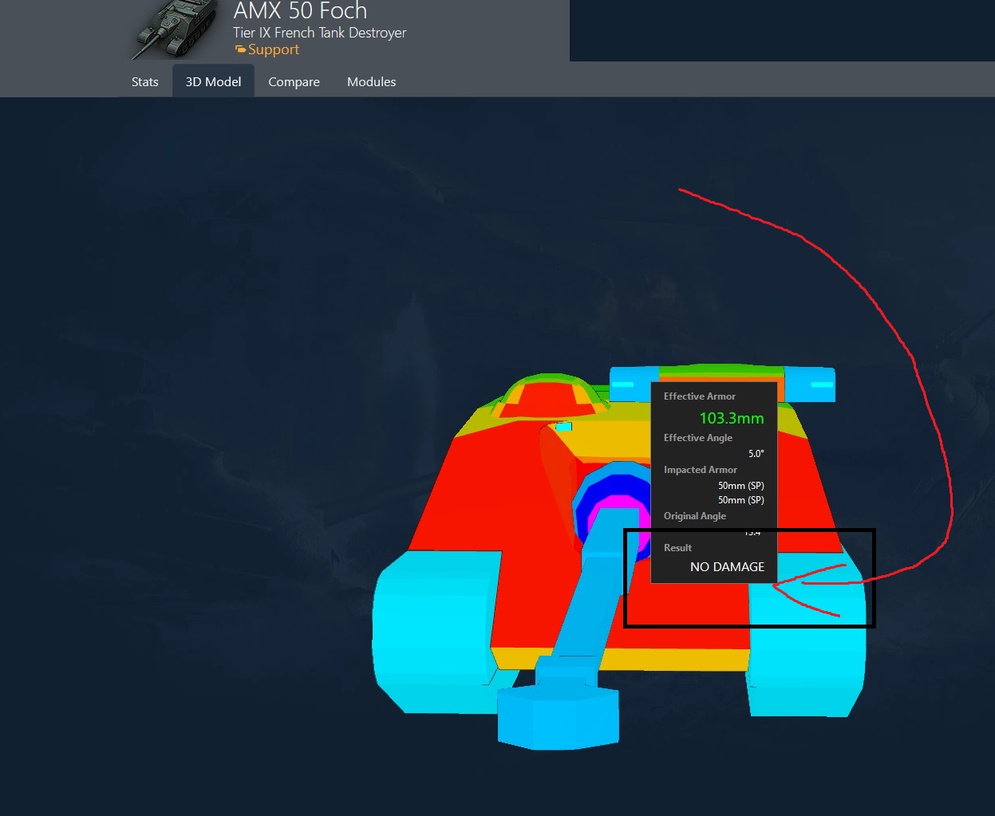
Task: Click the Original Angle label in tooltip
Action: 694,516
